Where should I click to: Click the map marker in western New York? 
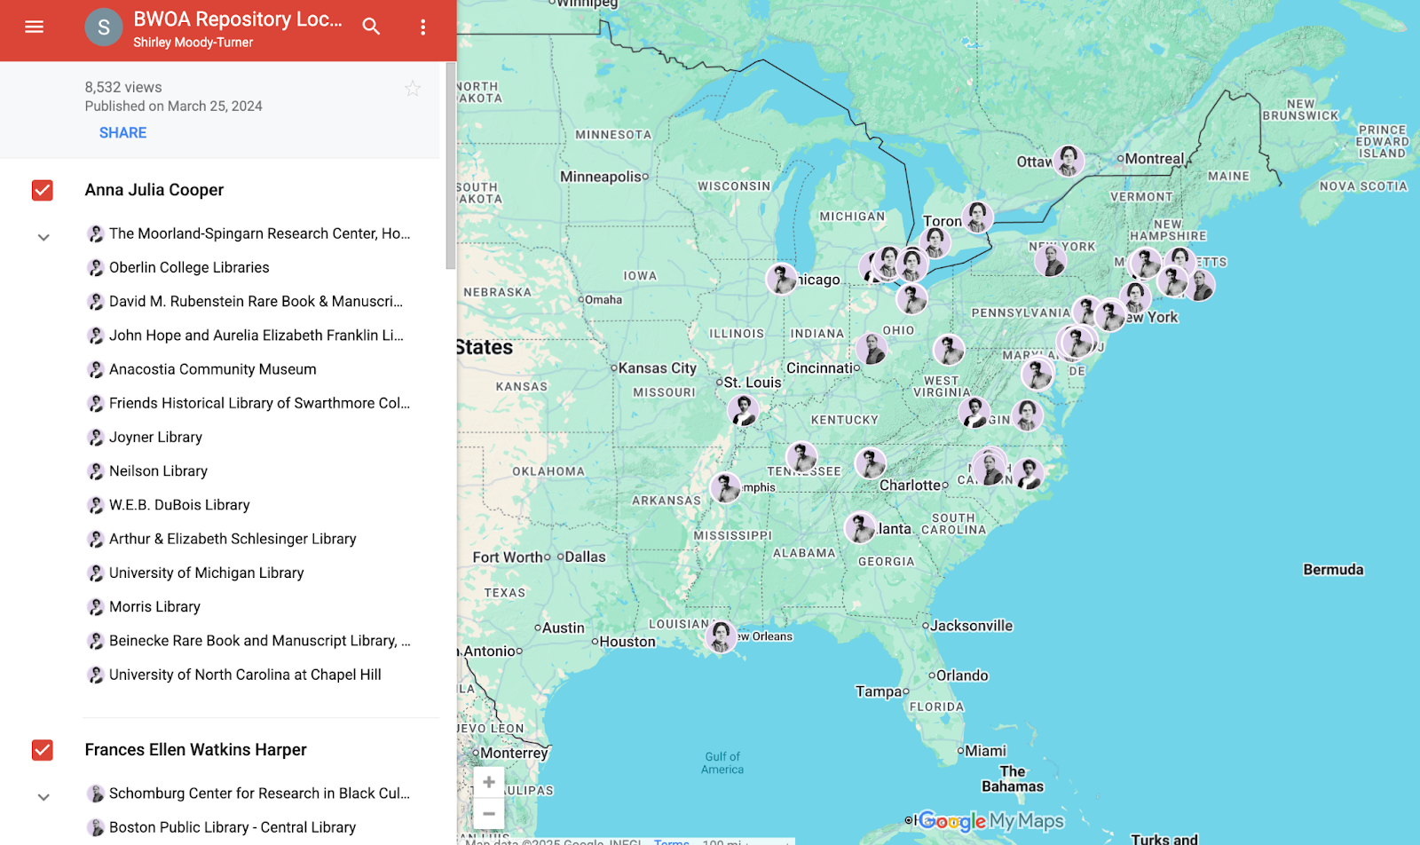(x=1050, y=260)
